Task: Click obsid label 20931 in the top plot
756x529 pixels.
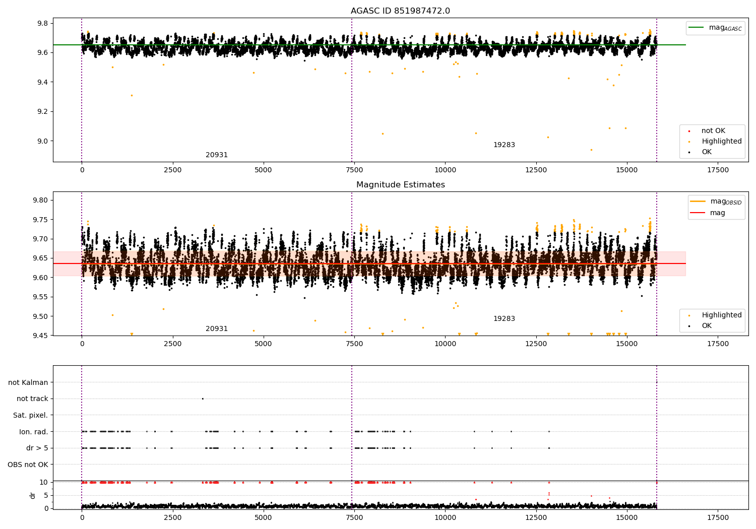Action: (217, 155)
